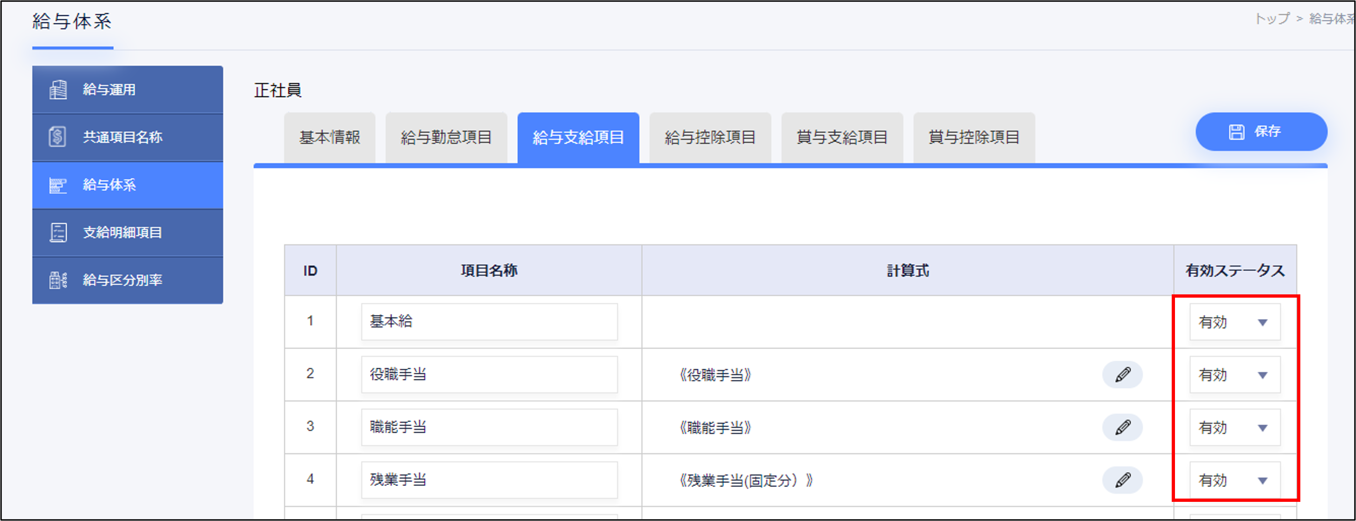Click the 支給明細項目 sidebar icon
This screenshot has width=1356, height=521.
click(x=58, y=232)
